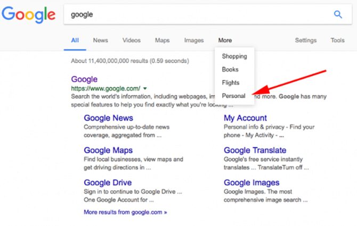Select the All results tab
Image resolution: width=357 pixels, height=226 pixels.
[75, 40]
